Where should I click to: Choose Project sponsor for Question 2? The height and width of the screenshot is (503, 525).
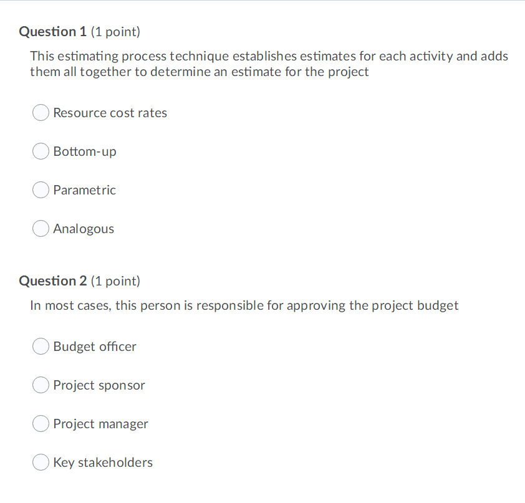pyautogui.click(x=41, y=385)
